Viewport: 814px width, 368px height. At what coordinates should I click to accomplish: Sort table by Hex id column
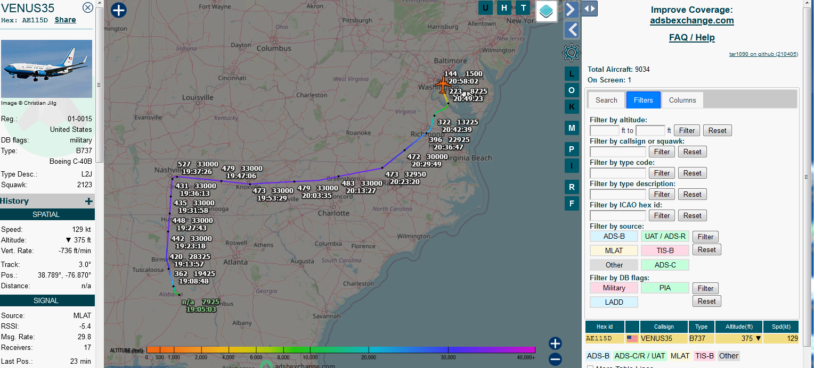605,327
